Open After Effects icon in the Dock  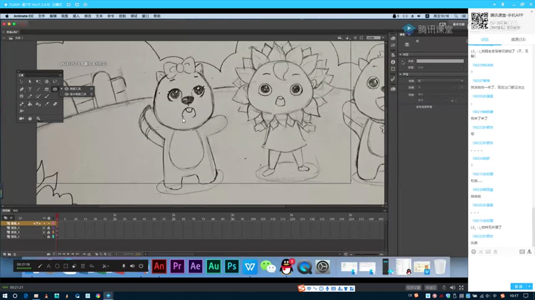pyautogui.click(x=195, y=266)
